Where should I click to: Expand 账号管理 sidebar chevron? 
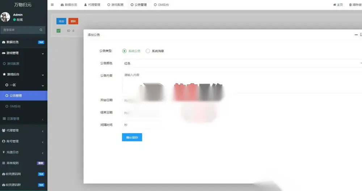tap(43, 142)
